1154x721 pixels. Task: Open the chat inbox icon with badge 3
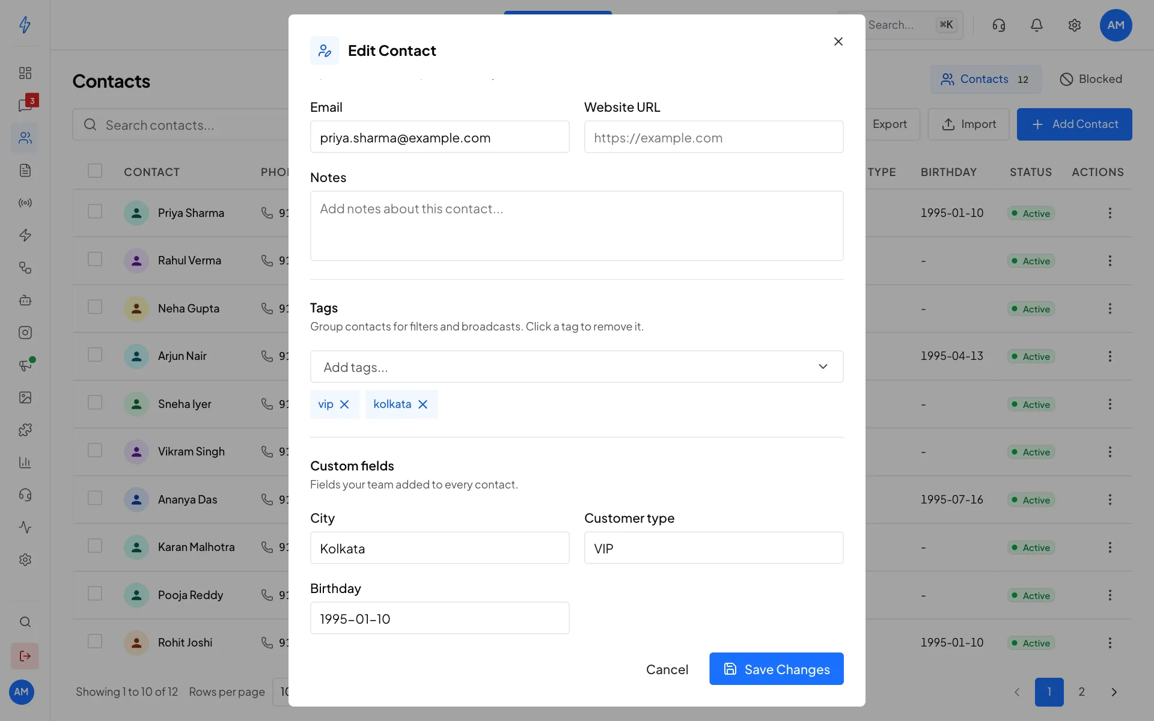coord(26,105)
